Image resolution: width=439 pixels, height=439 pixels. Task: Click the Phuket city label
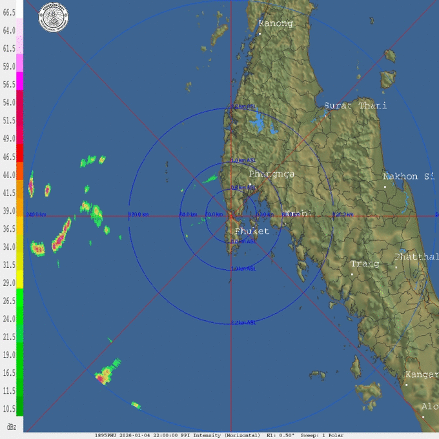252,231
